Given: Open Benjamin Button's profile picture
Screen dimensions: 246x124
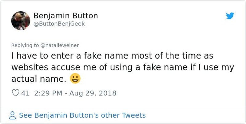Looking at the screenshot, I should [21, 20].
